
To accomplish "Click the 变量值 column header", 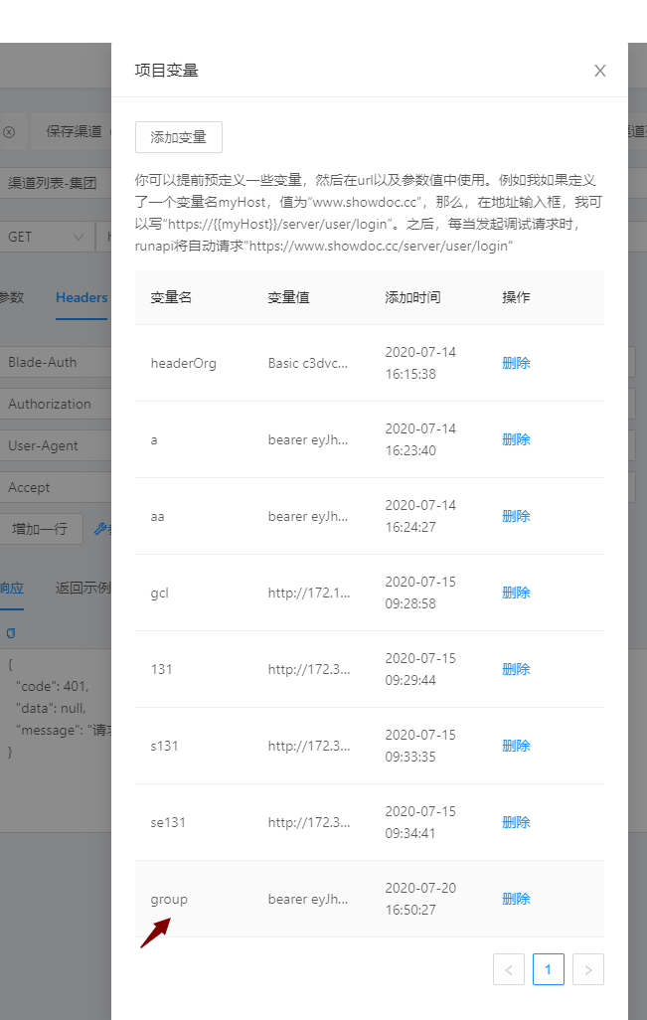I will (288, 297).
